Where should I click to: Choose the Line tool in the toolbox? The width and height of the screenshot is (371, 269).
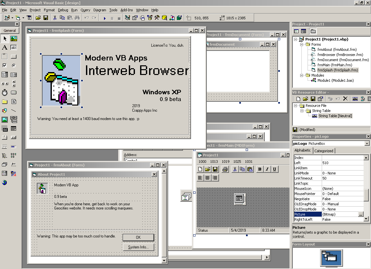[x=14, y=111]
